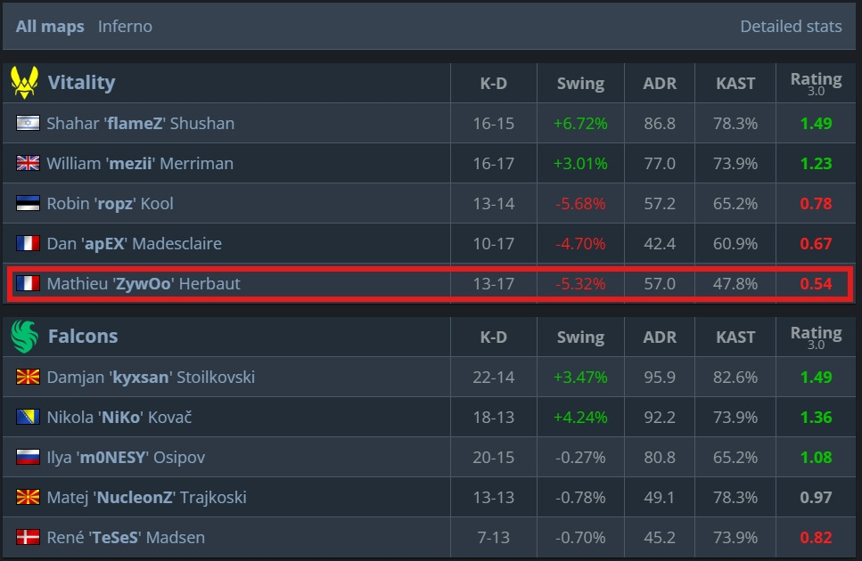Screen dimensions: 862x561
Task: Switch to the All maps tab
Action: [50, 27]
